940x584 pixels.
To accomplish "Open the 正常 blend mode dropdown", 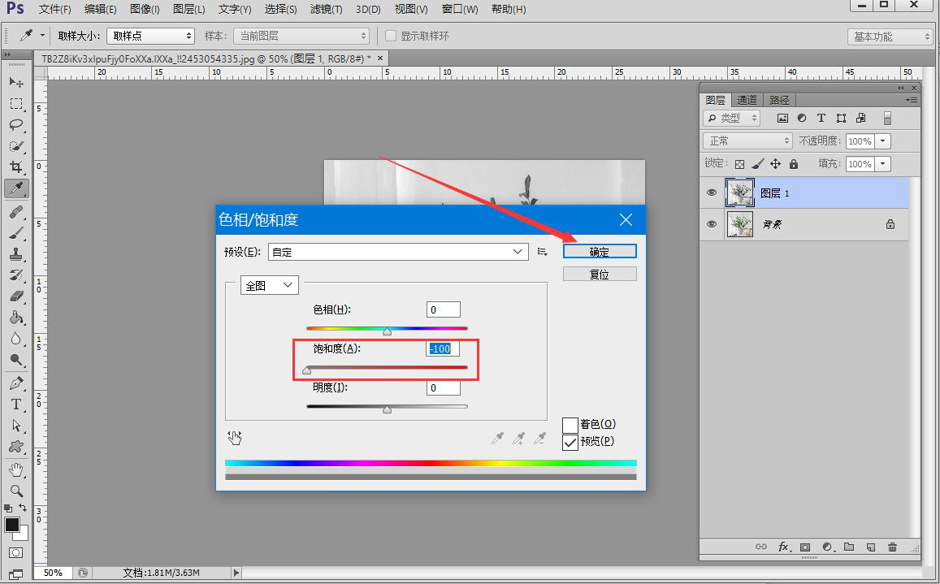I will [x=747, y=141].
